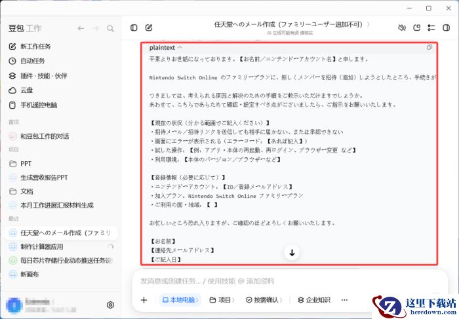Copy the plaintext code block

point(429,47)
